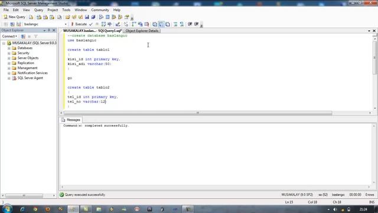Select the SQL Server Agent node

30,78
